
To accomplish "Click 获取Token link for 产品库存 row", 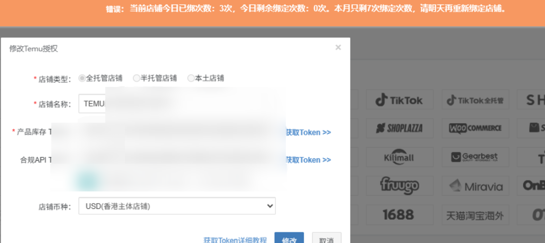I will (x=308, y=132).
